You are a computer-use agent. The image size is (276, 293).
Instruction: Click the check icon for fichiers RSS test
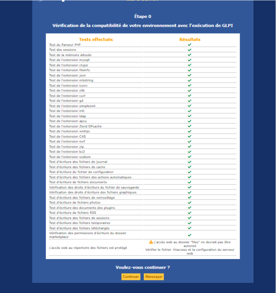pyautogui.click(x=190, y=213)
